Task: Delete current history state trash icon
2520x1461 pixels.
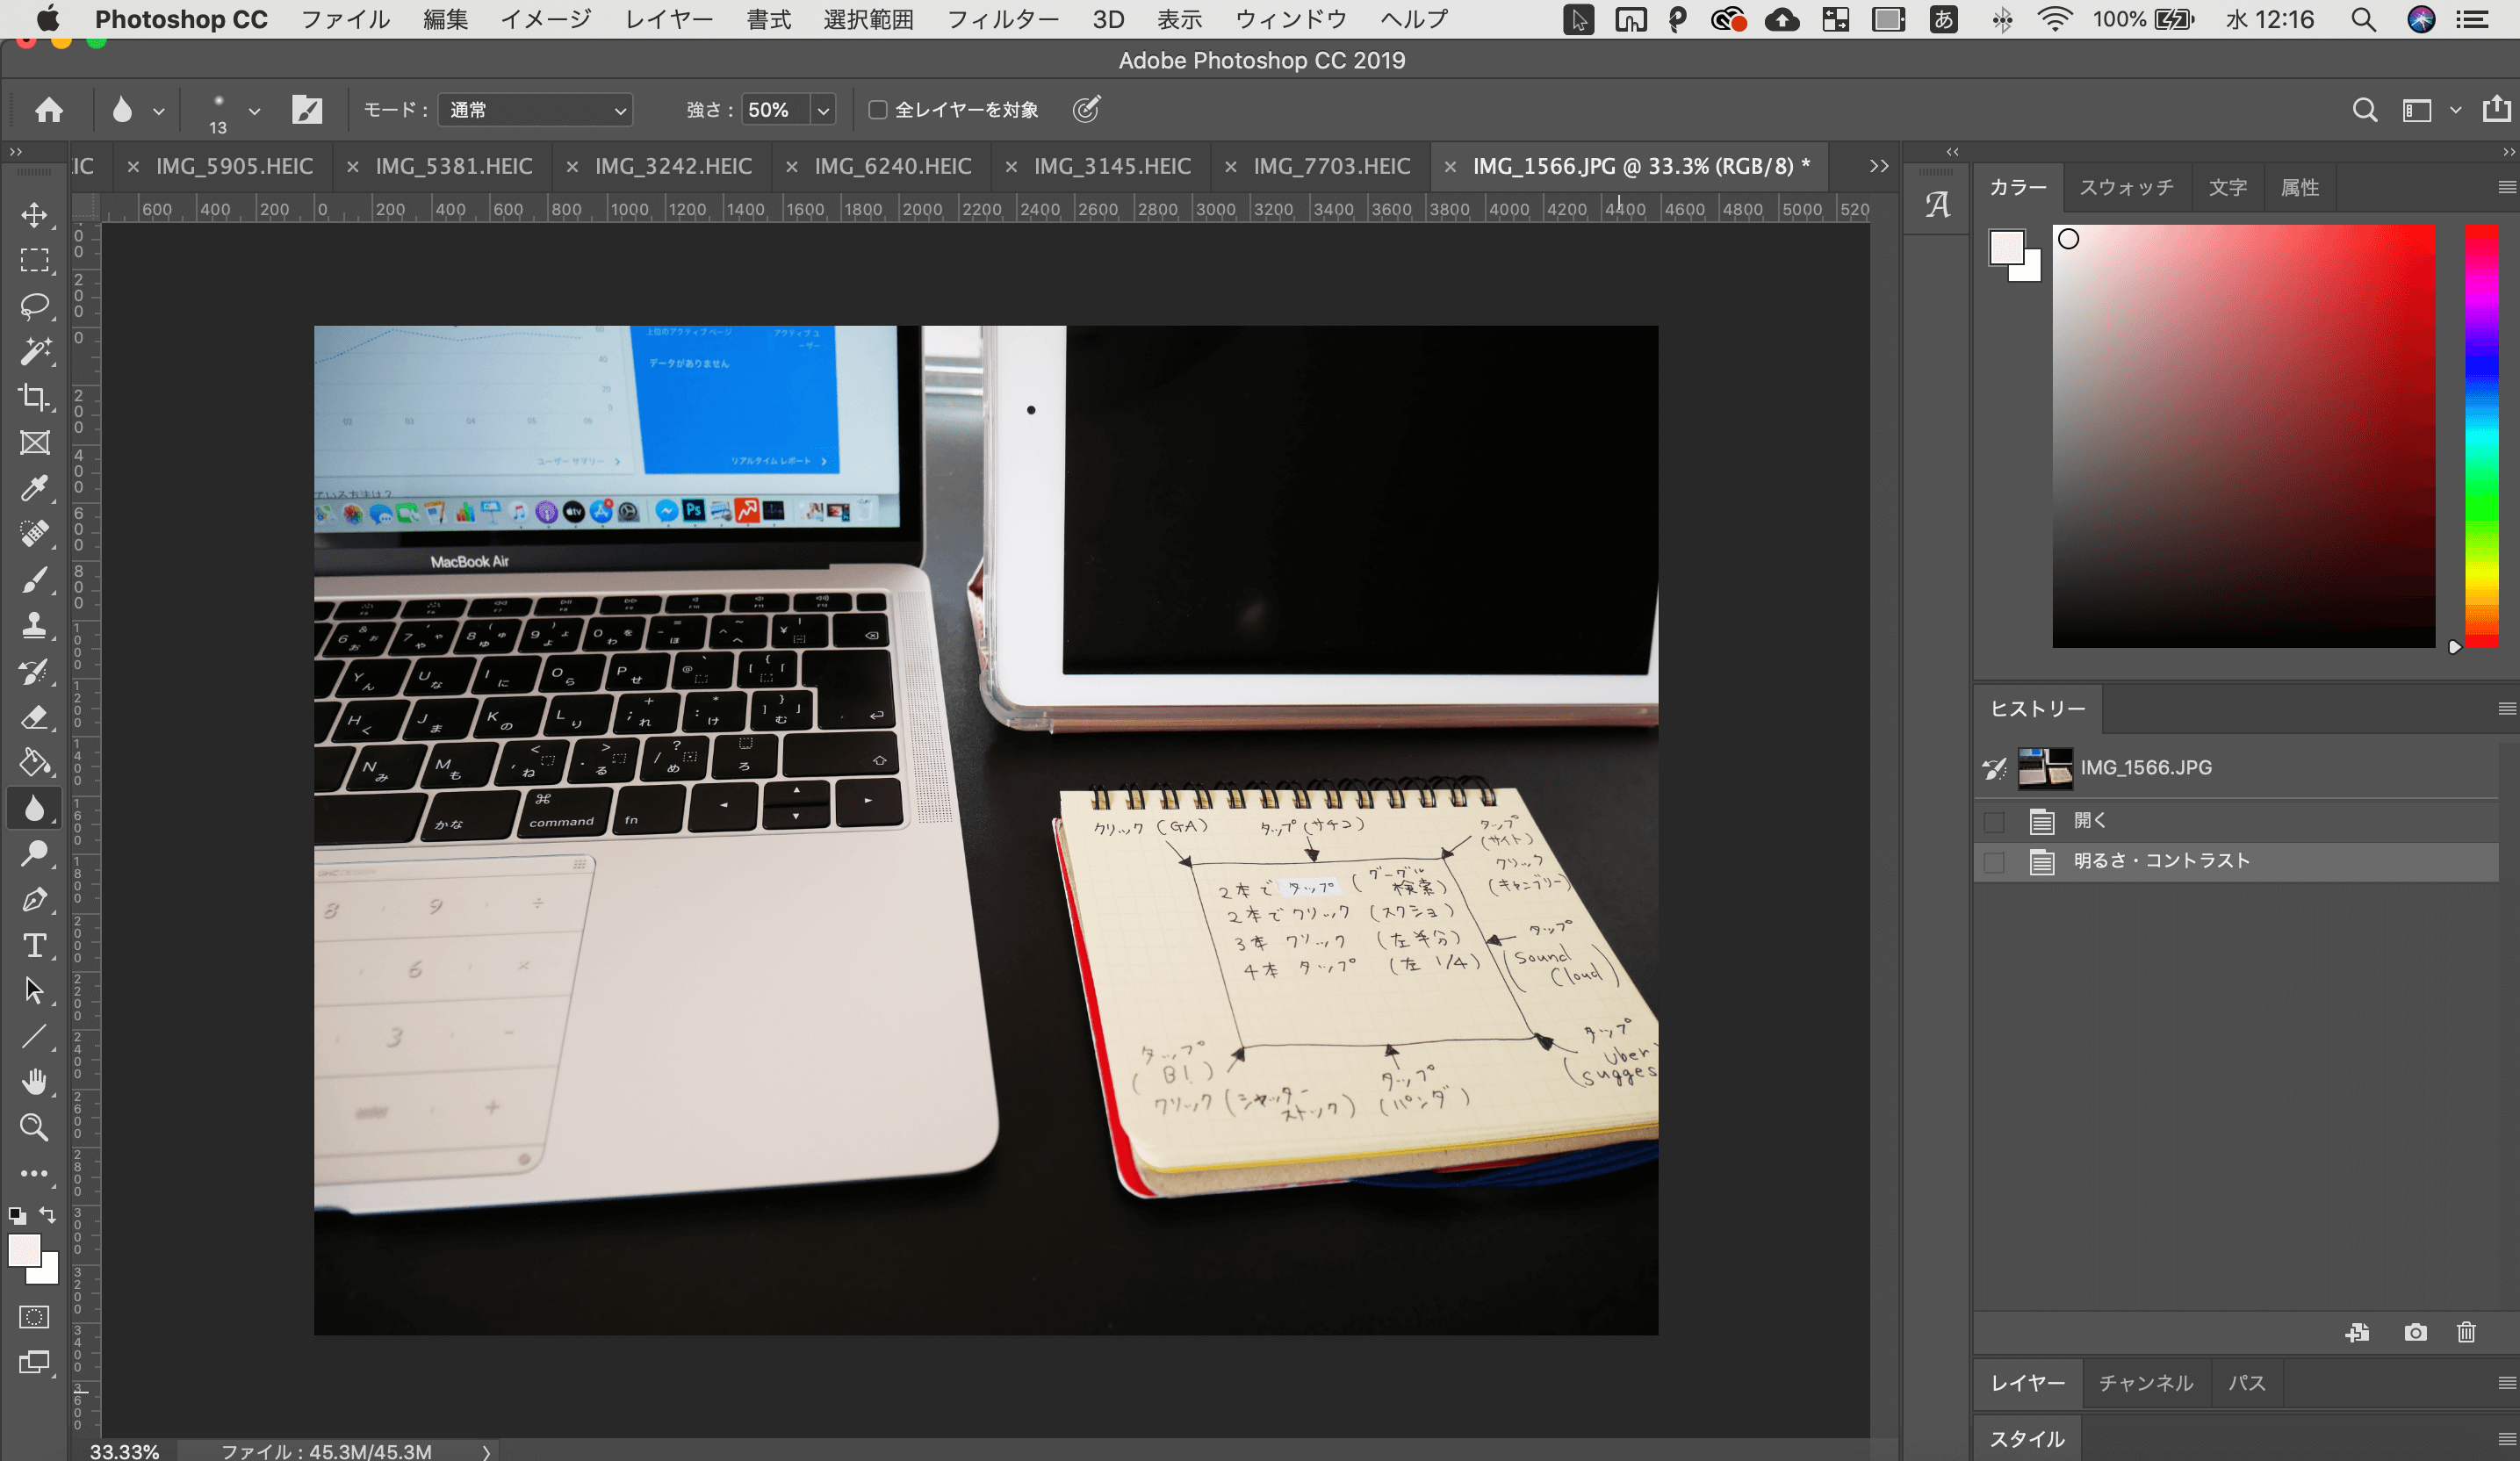Action: coord(2466,1332)
